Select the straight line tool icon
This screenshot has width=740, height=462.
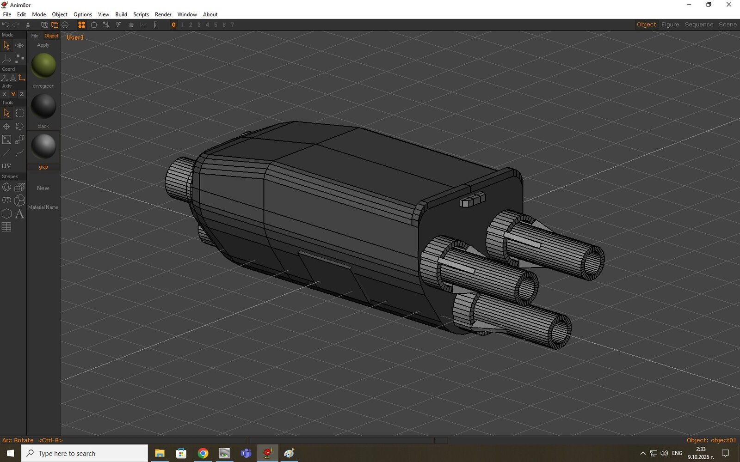pyautogui.click(x=6, y=152)
